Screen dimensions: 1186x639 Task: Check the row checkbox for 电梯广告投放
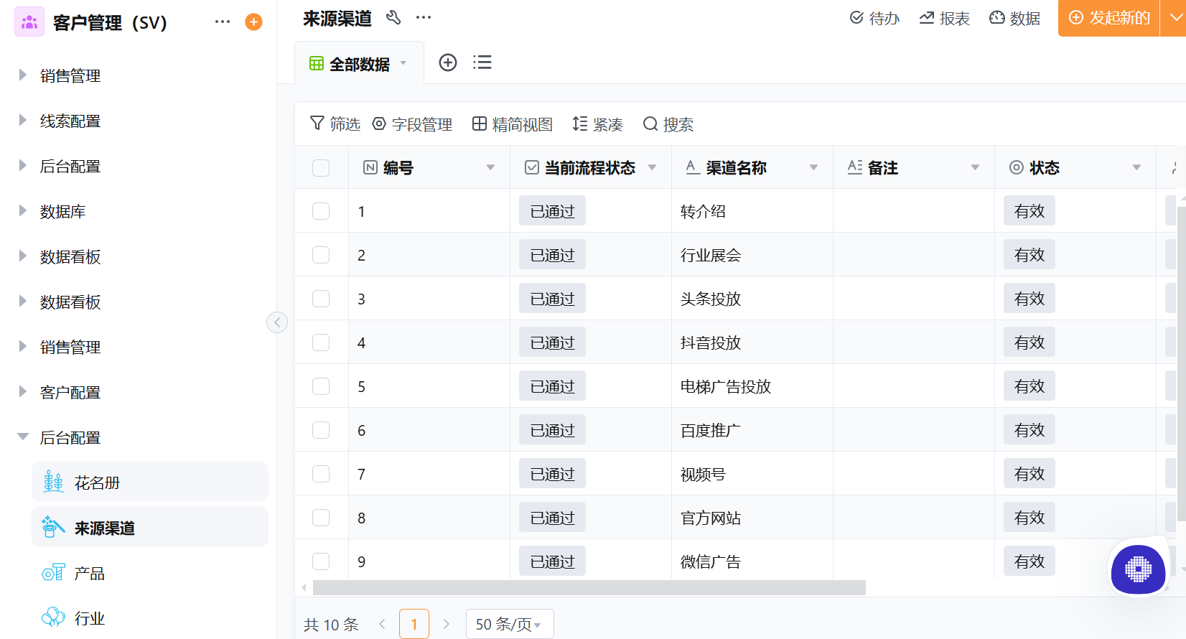(x=321, y=386)
